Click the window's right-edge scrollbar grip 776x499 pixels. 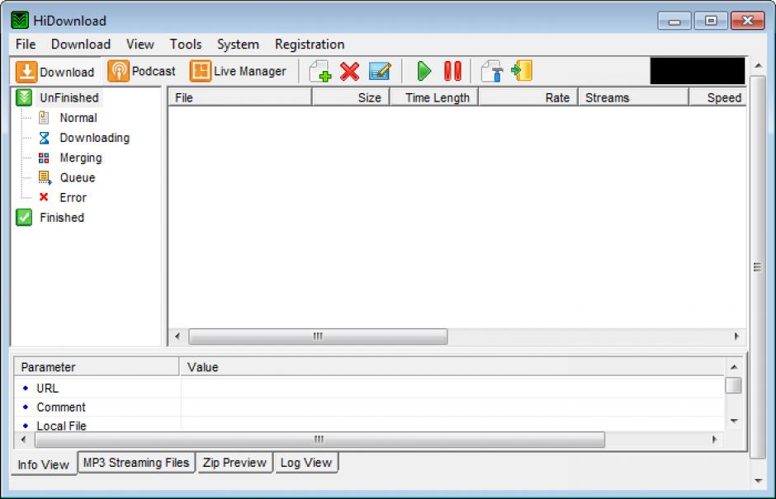[x=757, y=267]
